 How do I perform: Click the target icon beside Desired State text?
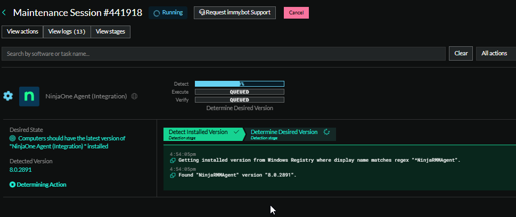pos(12,138)
